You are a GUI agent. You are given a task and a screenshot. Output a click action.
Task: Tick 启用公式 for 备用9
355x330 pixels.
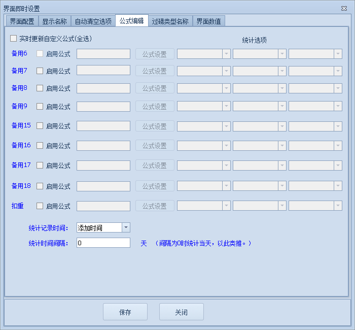(40, 106)
